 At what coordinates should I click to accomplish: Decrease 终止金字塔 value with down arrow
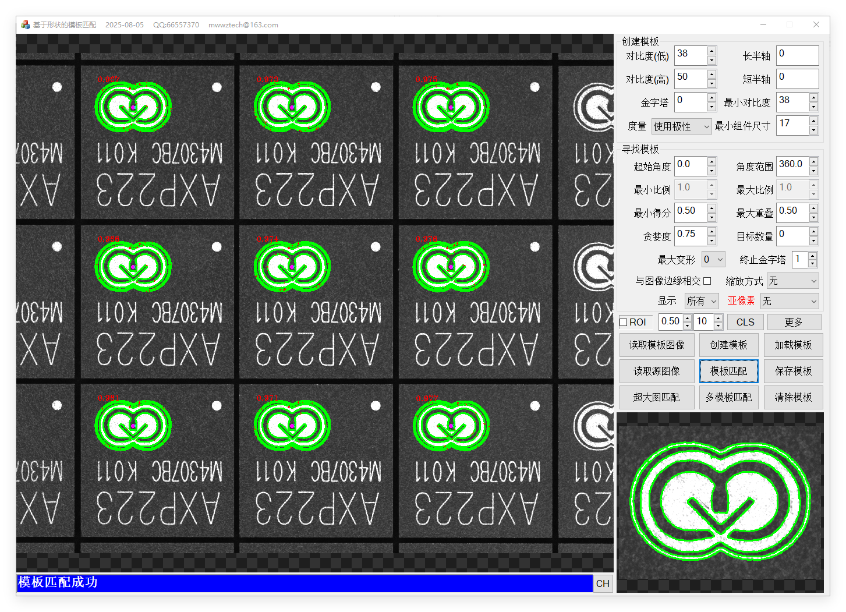813,264
